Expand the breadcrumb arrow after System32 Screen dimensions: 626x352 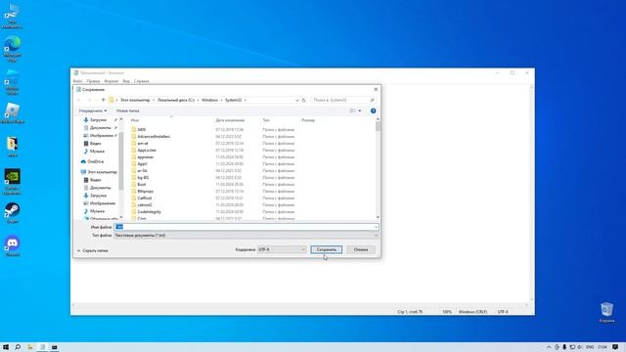click(x=246, y=100)
